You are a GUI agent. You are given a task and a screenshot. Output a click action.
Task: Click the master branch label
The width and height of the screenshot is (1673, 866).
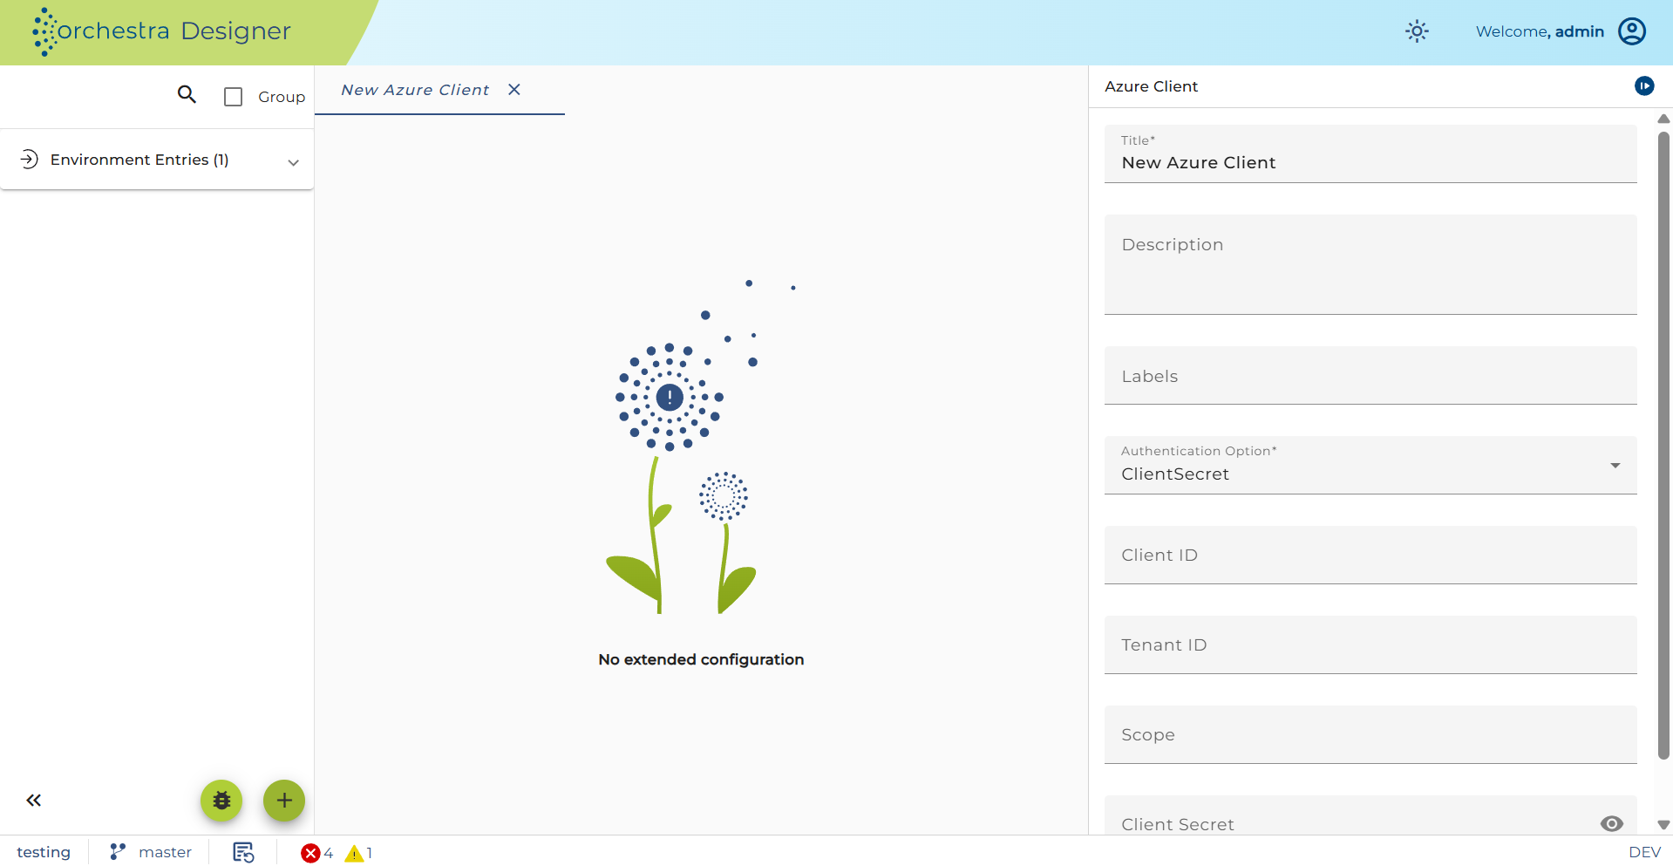click(165, 852)
